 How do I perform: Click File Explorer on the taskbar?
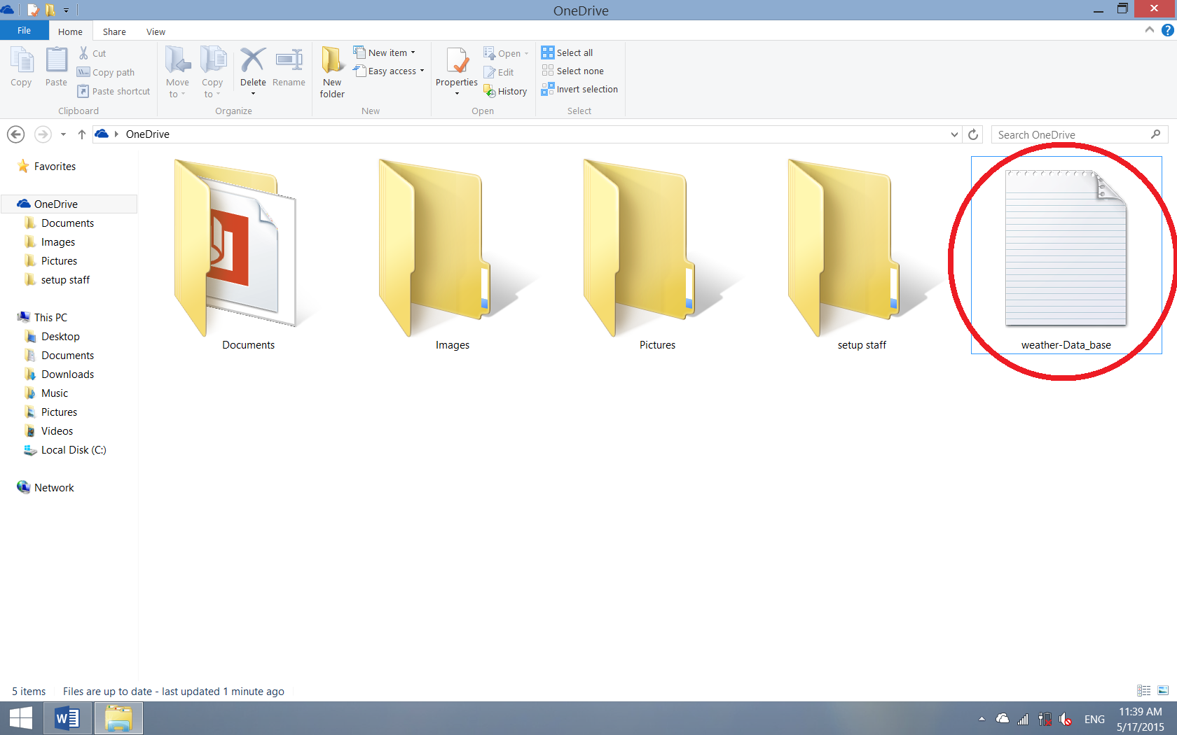coord(118,718)
